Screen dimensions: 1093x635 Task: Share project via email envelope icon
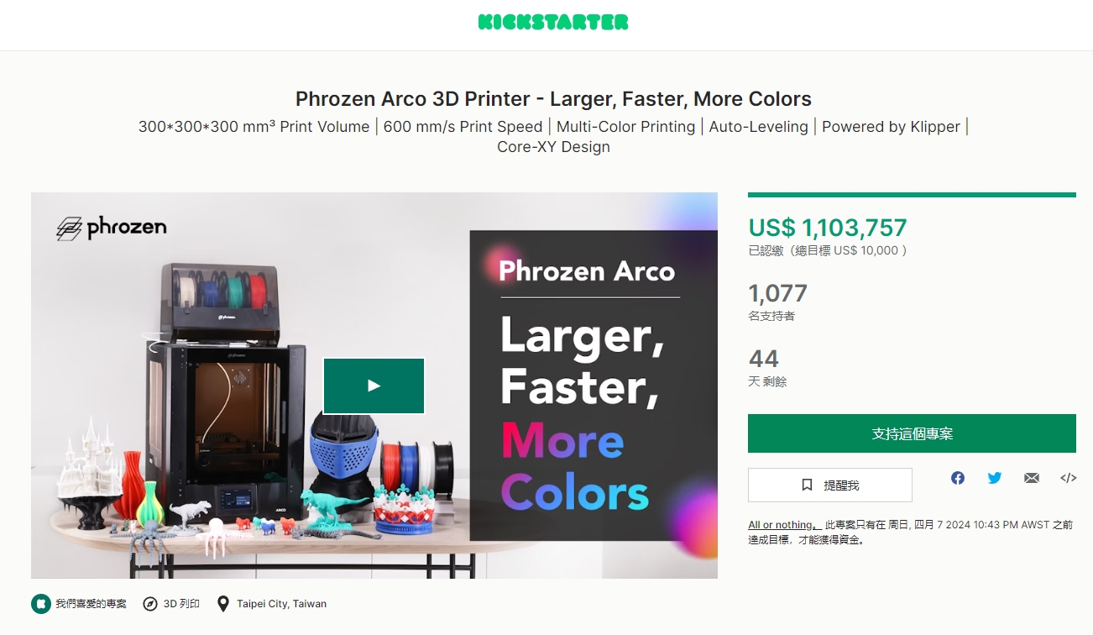point(1032,478)
